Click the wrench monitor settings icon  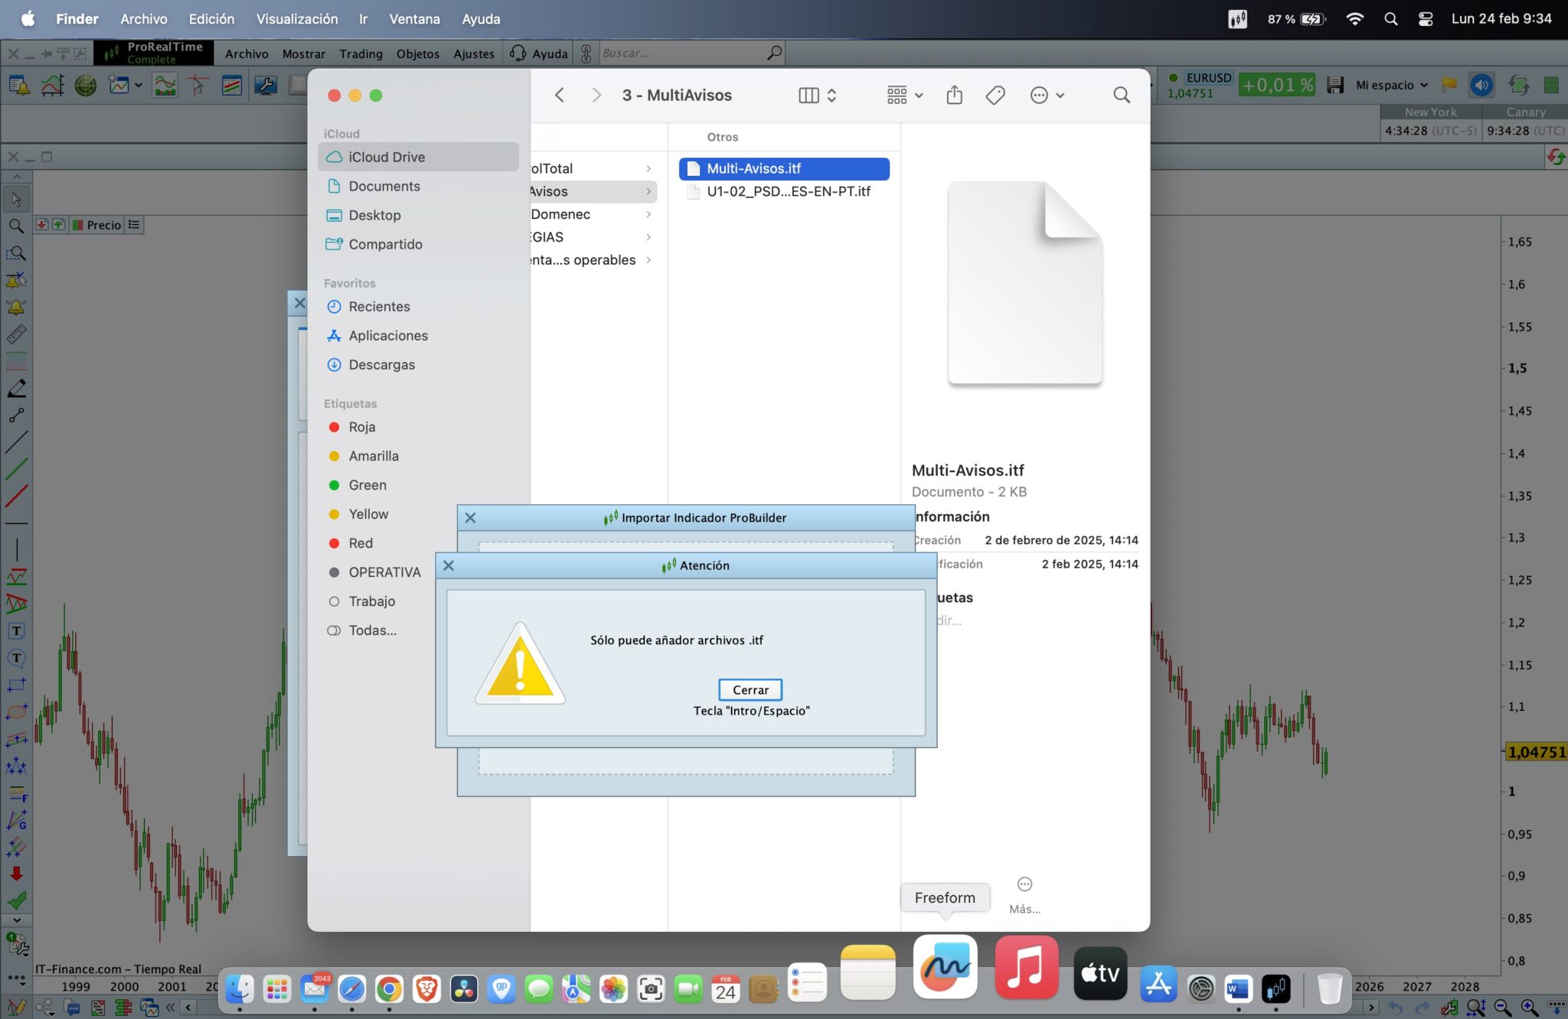click(x=266, y=85)
